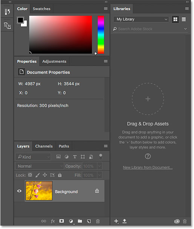194x229 pixels.
Task: Create new fill or adjustment layer
Action: click(x=71, y=221)
